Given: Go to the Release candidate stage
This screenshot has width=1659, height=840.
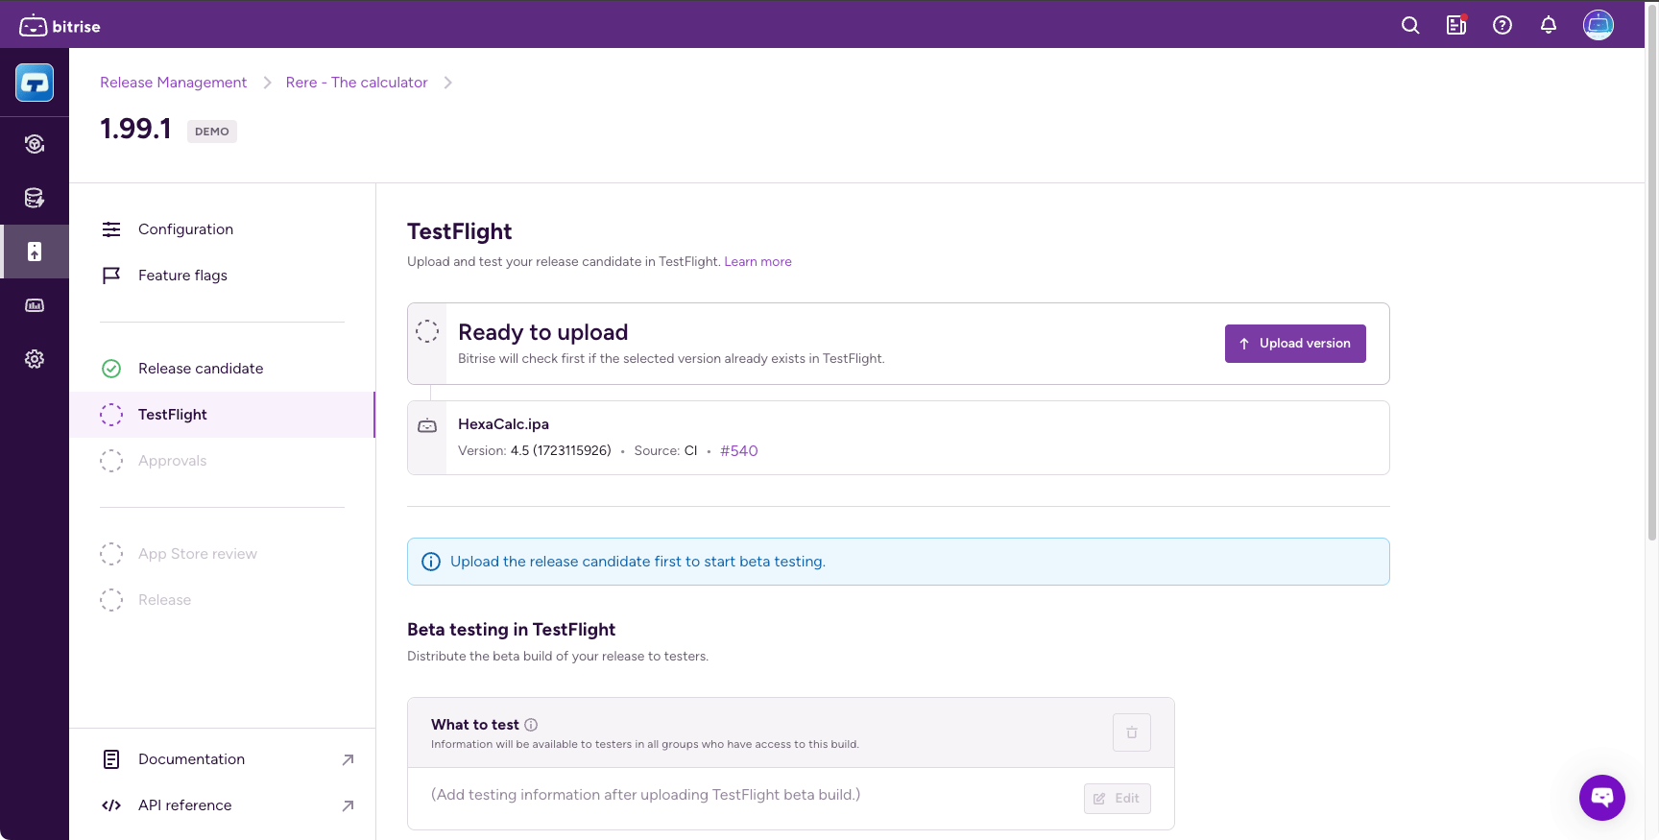Looking at the screenshot, I should click(222, 369).
